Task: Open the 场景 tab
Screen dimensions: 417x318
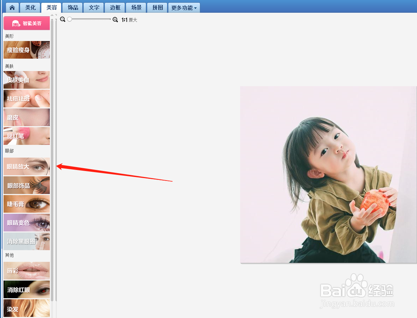Action: coord(136,8)
